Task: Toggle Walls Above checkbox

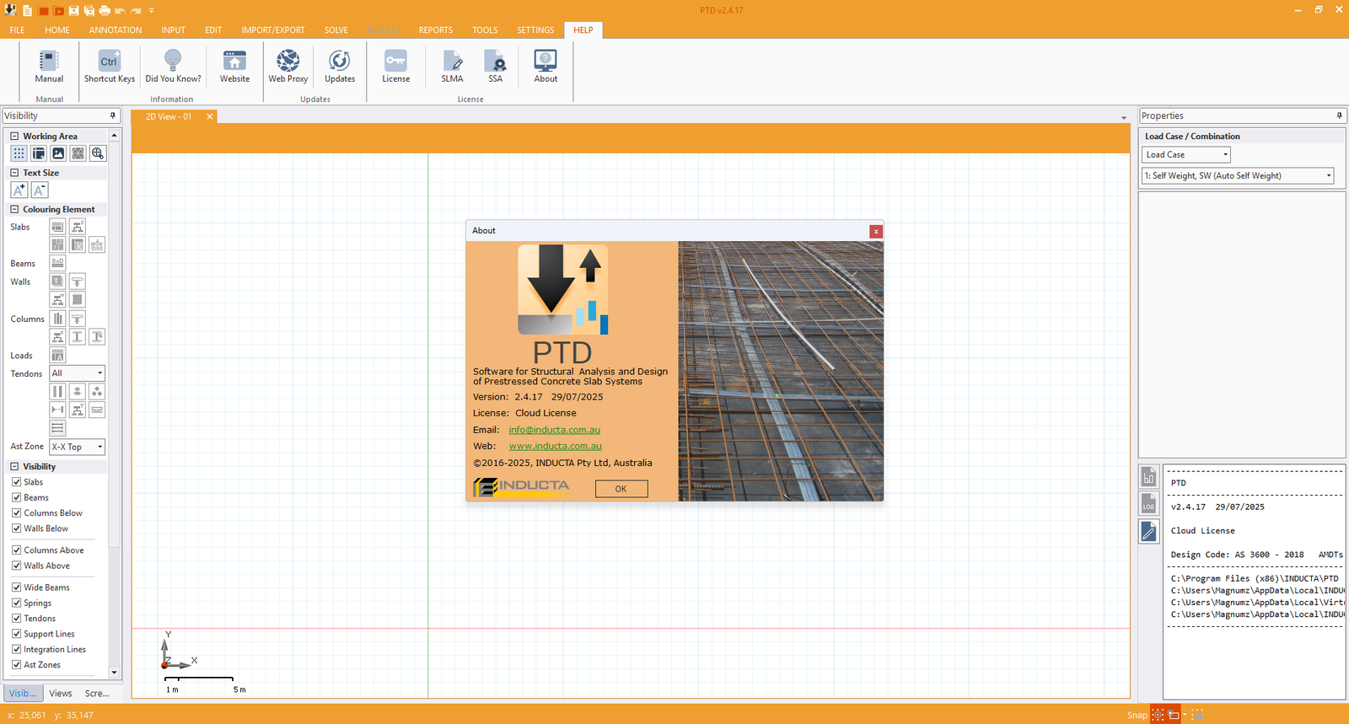Action: (16, 566)
